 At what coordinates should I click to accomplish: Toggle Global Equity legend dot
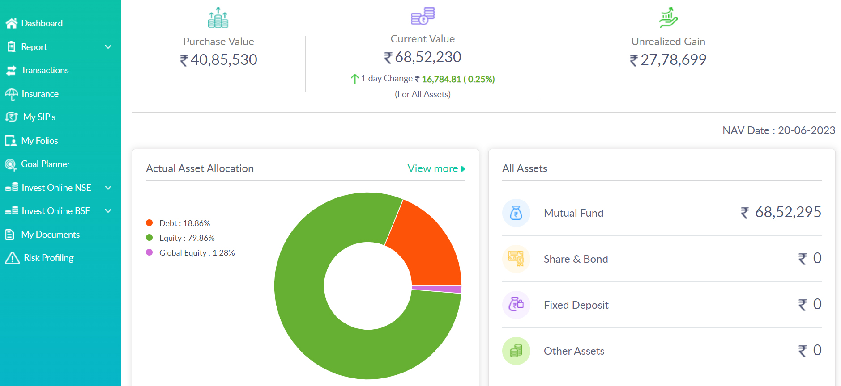[x=149, y=252]
